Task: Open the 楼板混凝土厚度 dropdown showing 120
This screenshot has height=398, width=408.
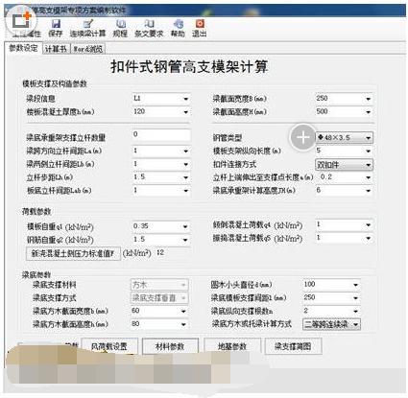Action: [161, 111]
